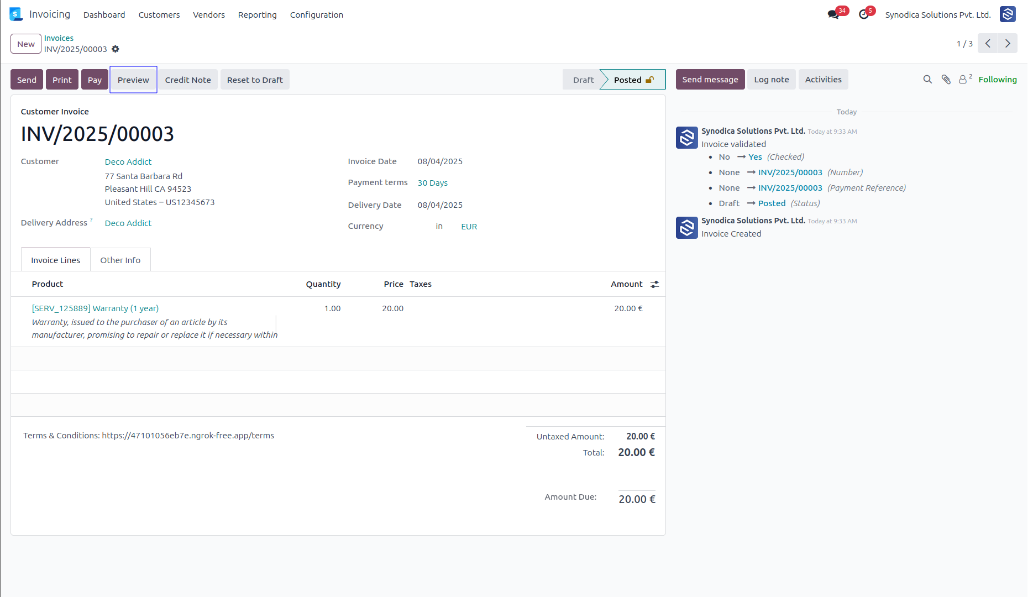Open the Warranty (1 year) product link

(95, 308)
